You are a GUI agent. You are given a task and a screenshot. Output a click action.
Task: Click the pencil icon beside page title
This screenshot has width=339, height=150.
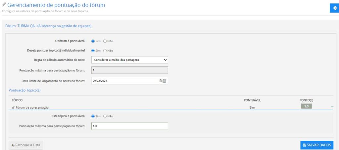pyautogui.click(x=4, y=5)
